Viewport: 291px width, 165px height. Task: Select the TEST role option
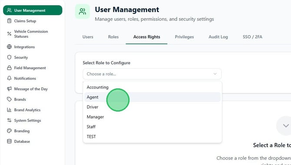coord(152,136)
